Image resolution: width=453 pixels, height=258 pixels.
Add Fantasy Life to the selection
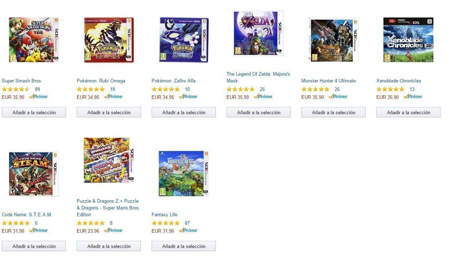point(184,246)
